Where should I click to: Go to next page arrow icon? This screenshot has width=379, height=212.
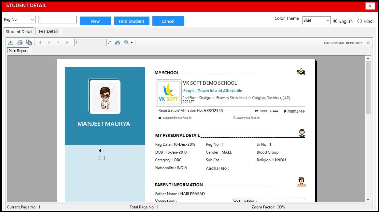click(x=58, y=43)
